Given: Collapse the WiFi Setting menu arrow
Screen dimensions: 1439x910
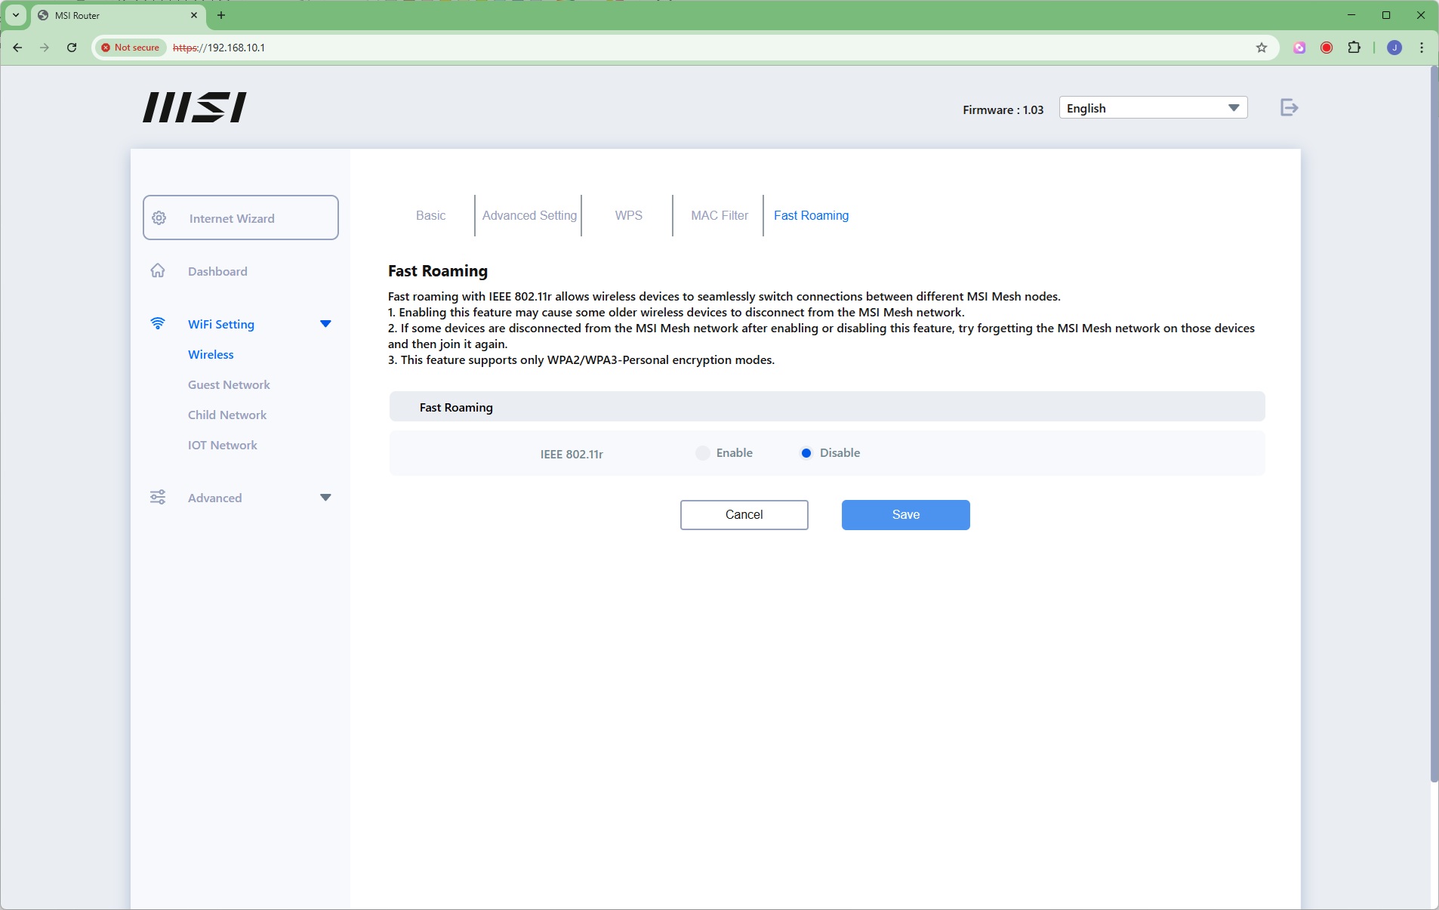Looking at the screenshot, I should click(325, 324).
